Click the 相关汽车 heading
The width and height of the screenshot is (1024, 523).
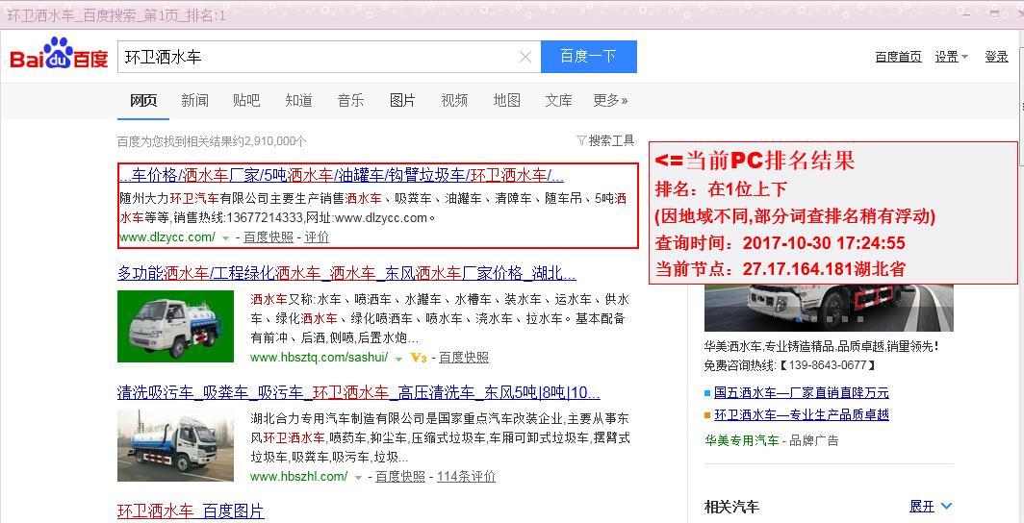pyautogui.click(x=731, y=507)
